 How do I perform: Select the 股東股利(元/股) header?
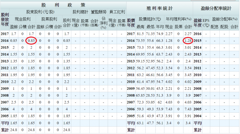coord(40,12)
